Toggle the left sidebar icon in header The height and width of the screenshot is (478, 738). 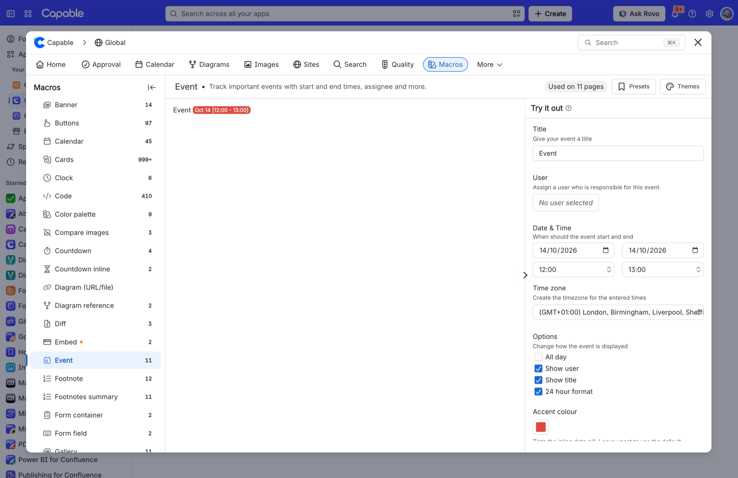tap(11, 14)
